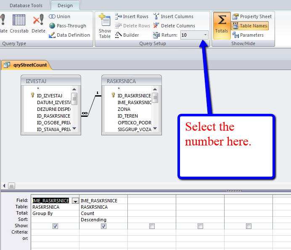Click the first column RASKRSNICA table cell
The width and height of the screenshot is (291, 250).
[55, 207]
